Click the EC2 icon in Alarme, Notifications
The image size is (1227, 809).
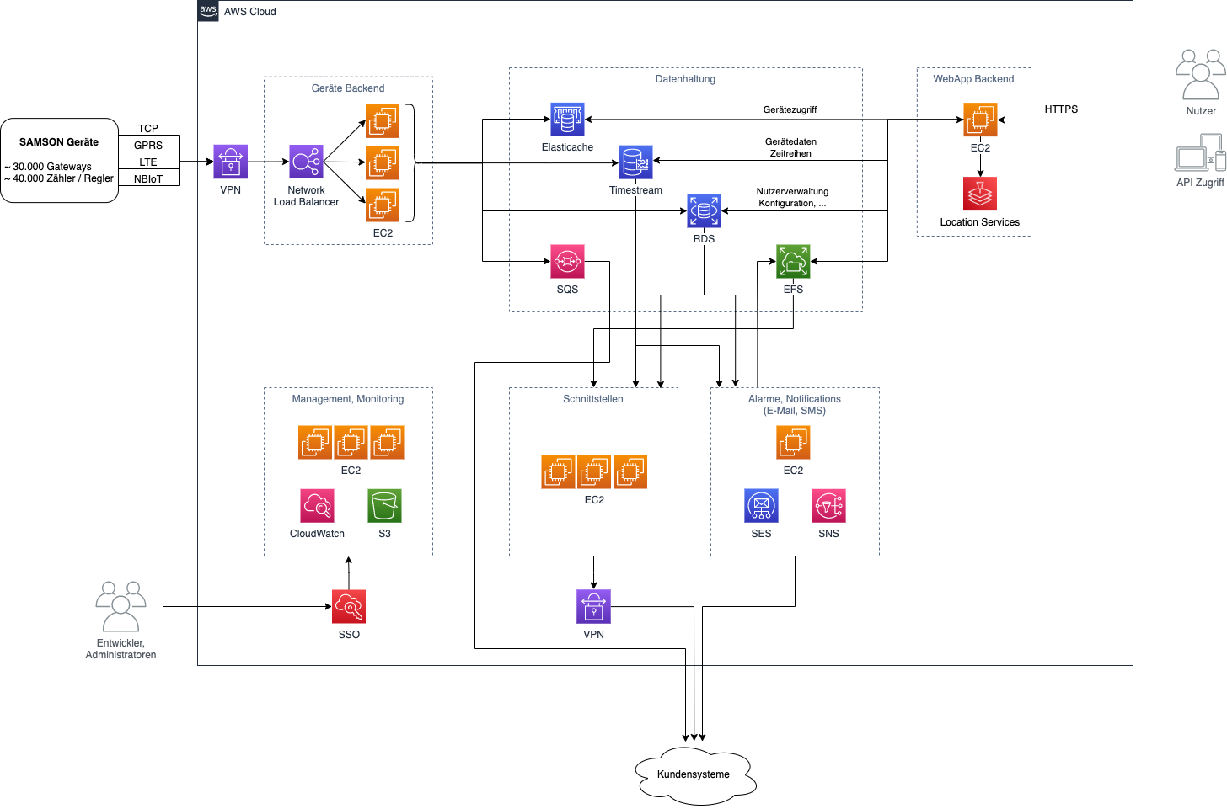793,442
